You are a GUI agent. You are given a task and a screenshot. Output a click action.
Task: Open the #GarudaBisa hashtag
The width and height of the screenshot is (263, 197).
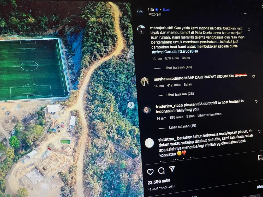pyautogui.click(x=188, y=51)
